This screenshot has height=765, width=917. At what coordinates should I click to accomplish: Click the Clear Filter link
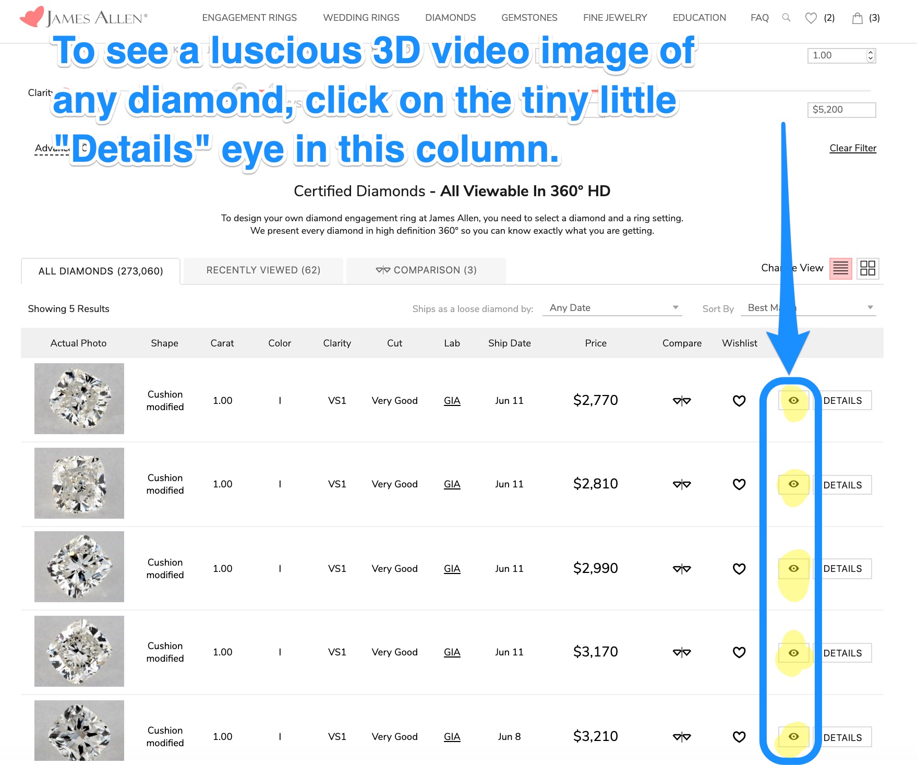point(852,148)
